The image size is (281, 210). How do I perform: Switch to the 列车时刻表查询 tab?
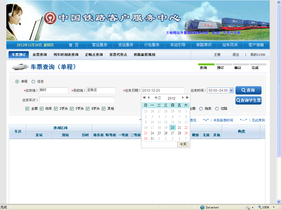coord(66,55)
